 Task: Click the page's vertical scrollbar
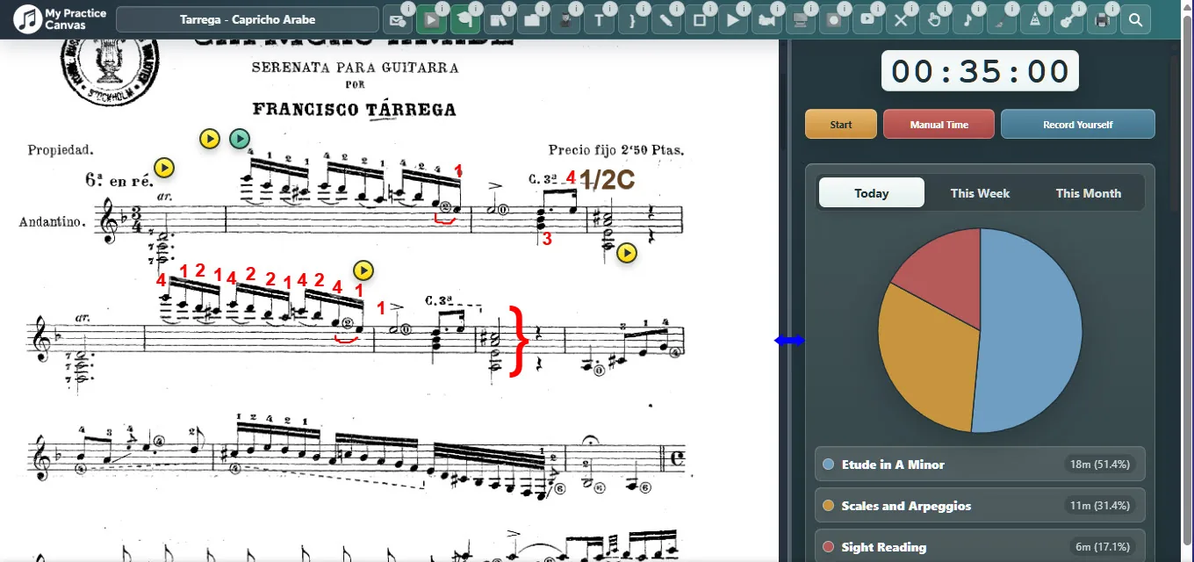(x=1188, y=281)
